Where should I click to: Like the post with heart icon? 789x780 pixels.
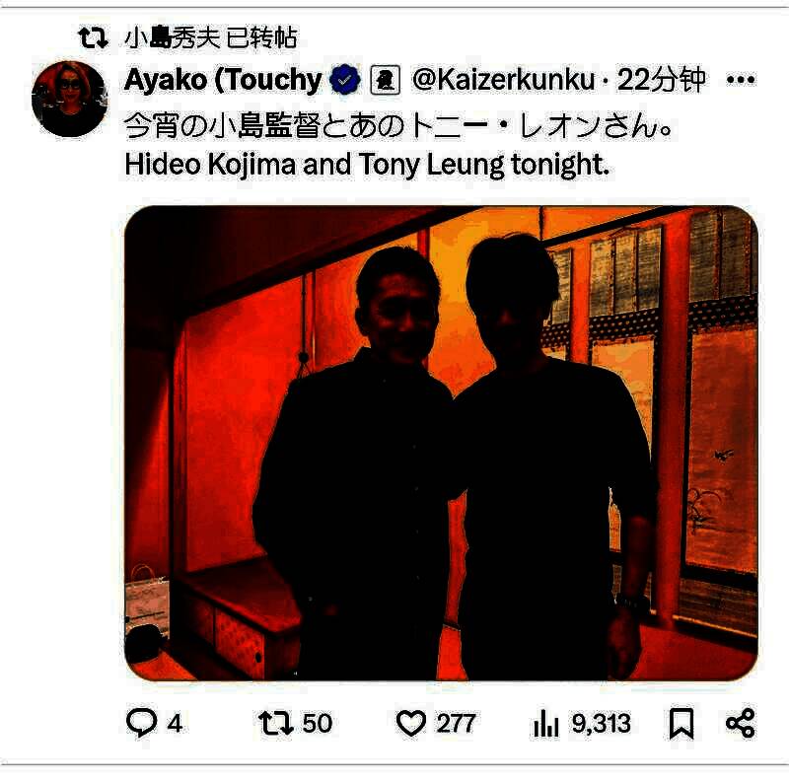coord(411,724)
